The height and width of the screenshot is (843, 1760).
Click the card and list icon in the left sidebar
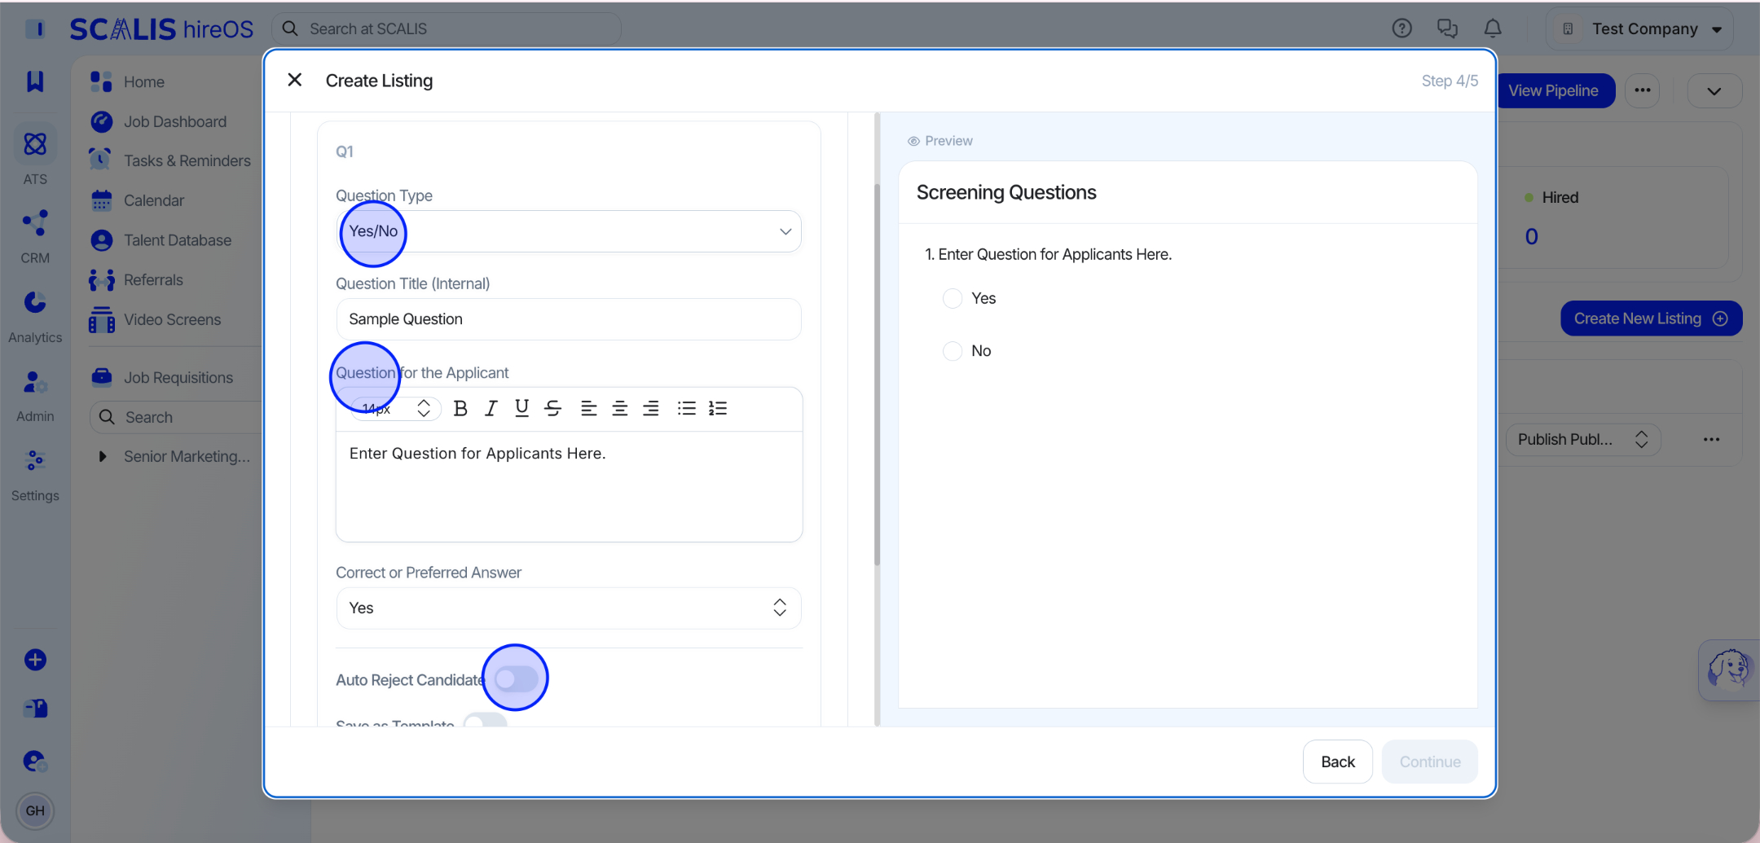35,708
